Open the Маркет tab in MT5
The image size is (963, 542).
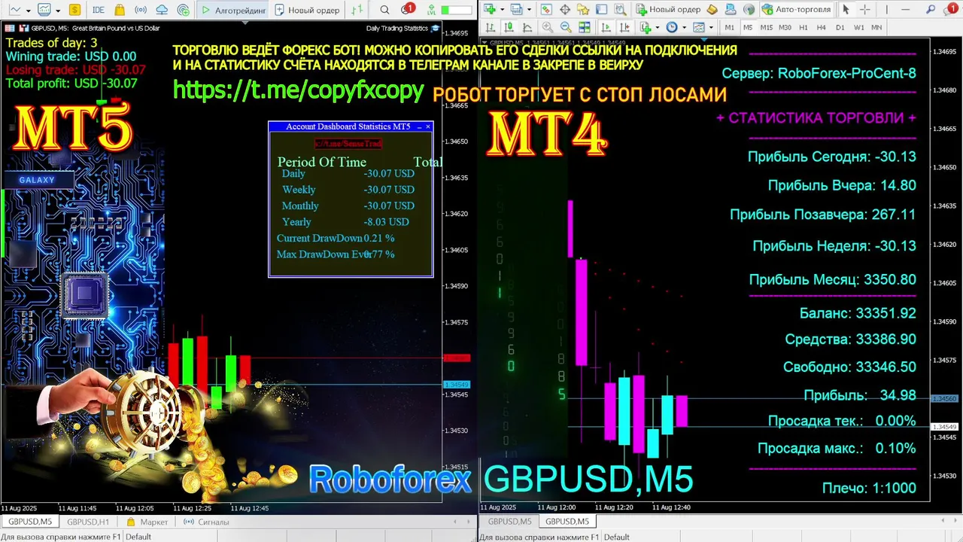click(147, 522)
